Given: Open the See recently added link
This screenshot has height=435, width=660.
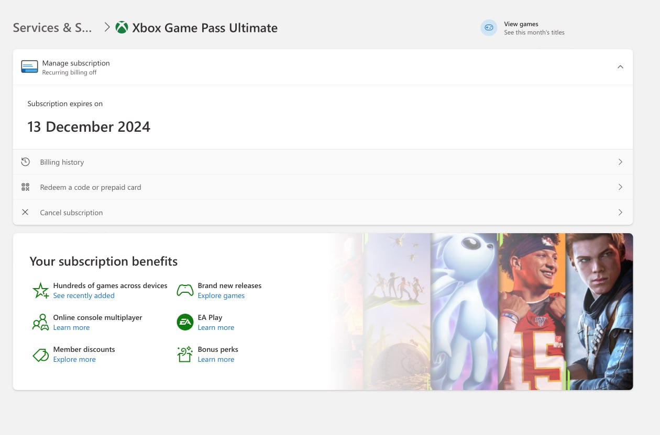Looking at the screenshot, I should 84,296.
